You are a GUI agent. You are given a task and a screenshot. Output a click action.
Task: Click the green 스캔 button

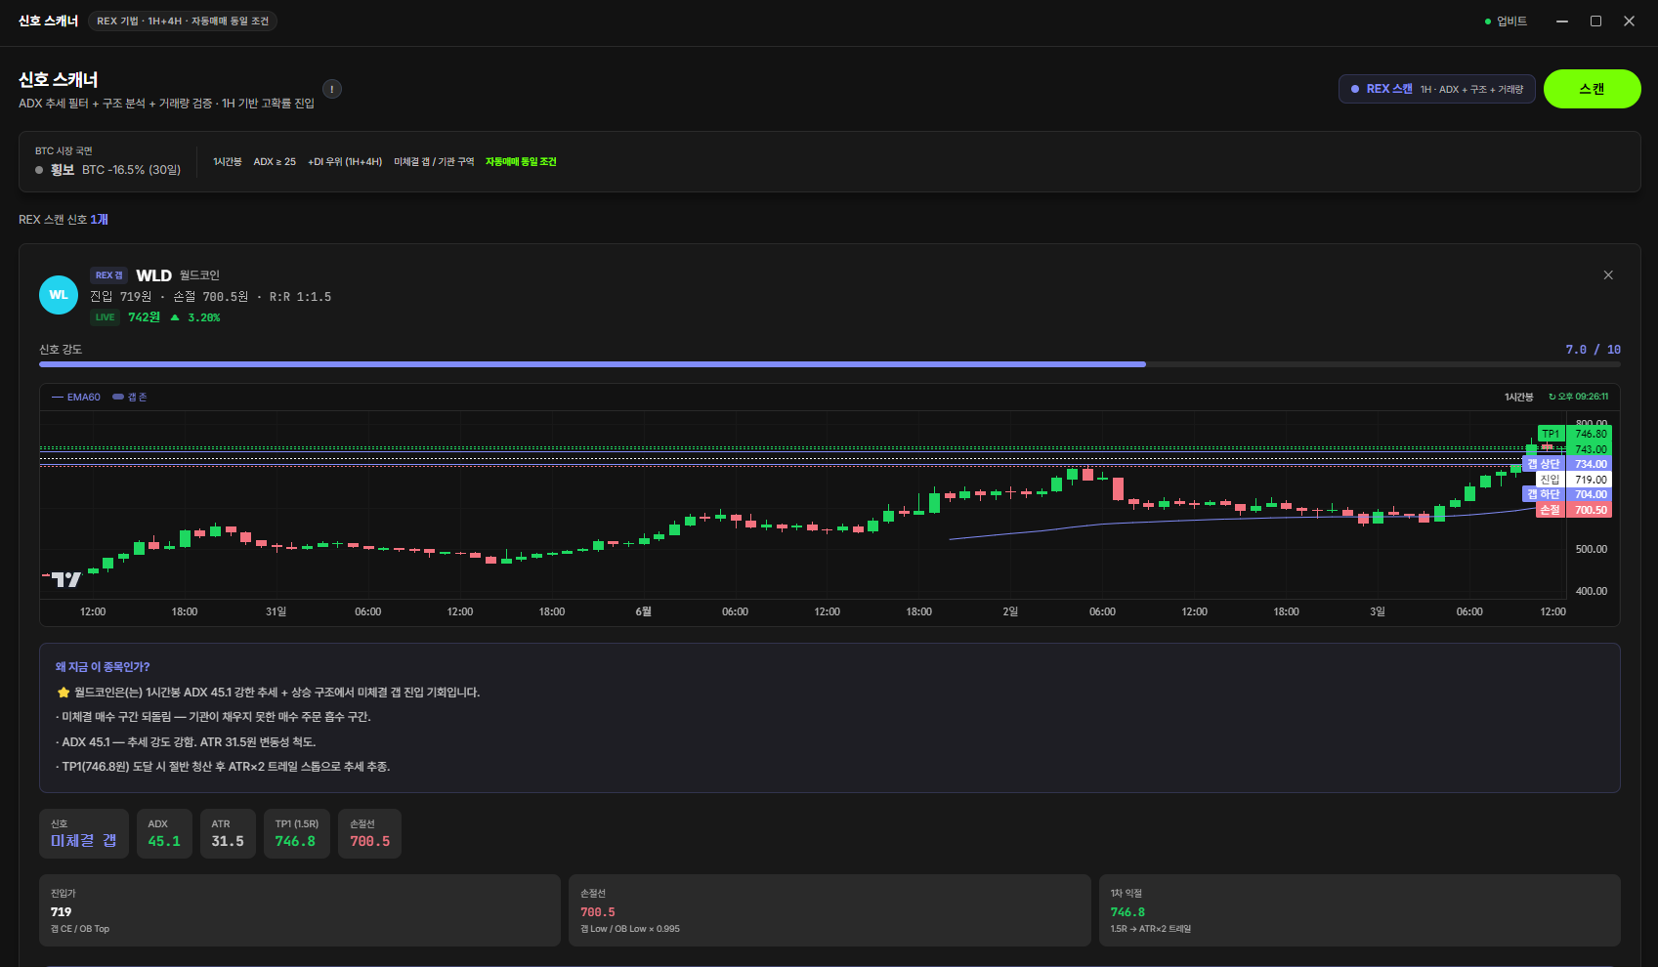[x=1592, y=89]
